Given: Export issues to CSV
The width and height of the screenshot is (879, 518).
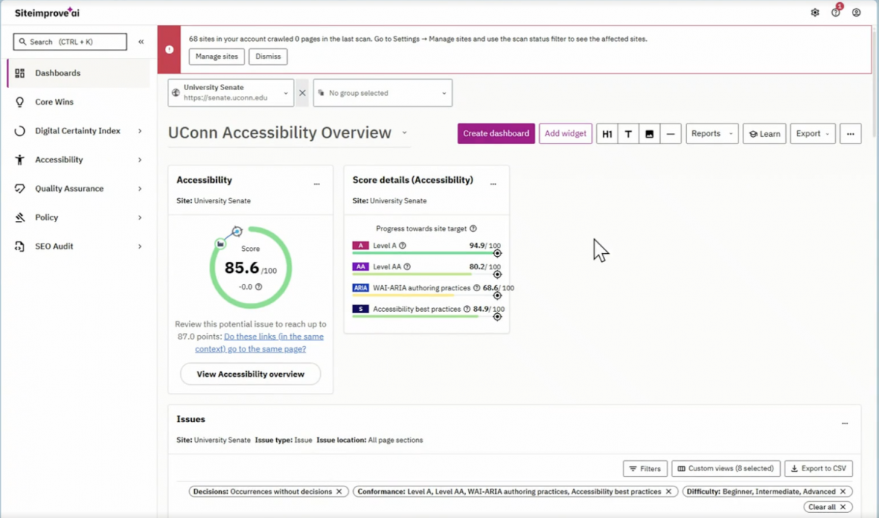Looking at the screenshot, I should 818,468.
